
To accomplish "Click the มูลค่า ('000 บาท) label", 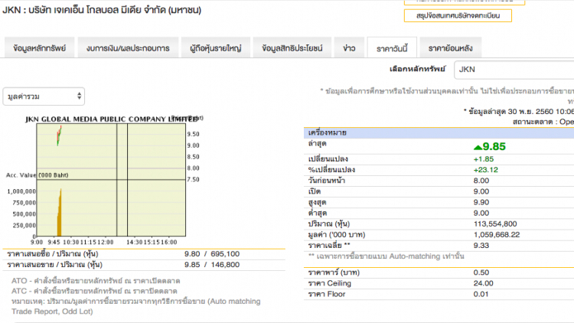I will pyautogui.click(x=337, y=235).
